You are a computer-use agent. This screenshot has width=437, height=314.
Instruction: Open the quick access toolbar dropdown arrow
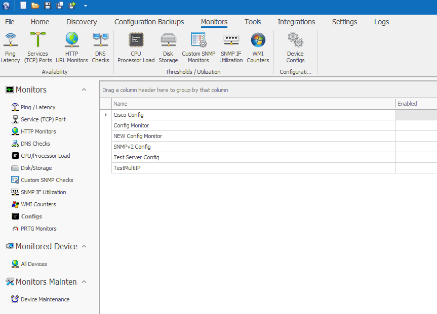[x=86, y=6]
